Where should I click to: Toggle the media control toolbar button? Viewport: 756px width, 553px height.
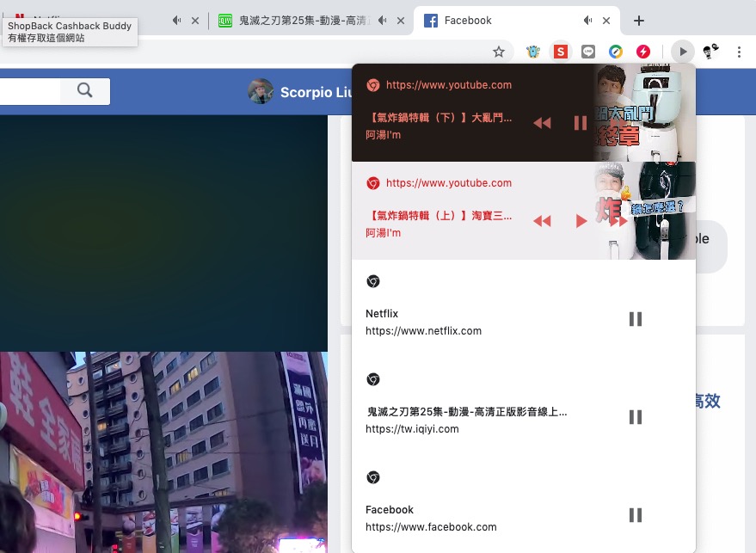click(x=683, y=52)
